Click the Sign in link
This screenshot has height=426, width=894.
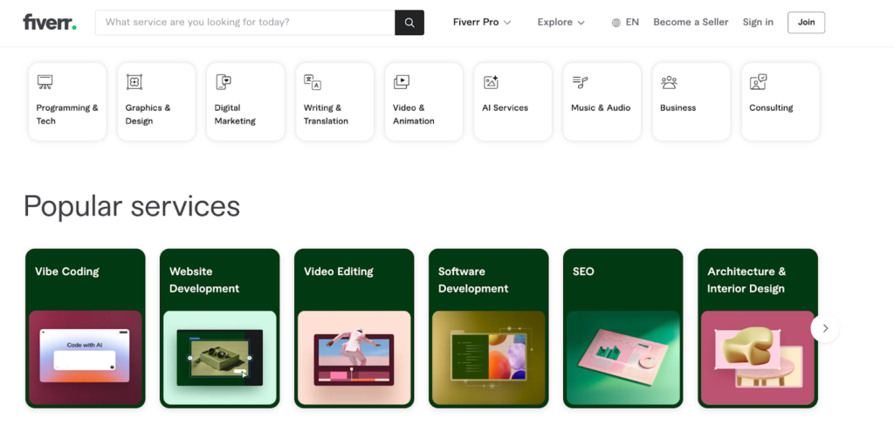click(x=758, y=23)
